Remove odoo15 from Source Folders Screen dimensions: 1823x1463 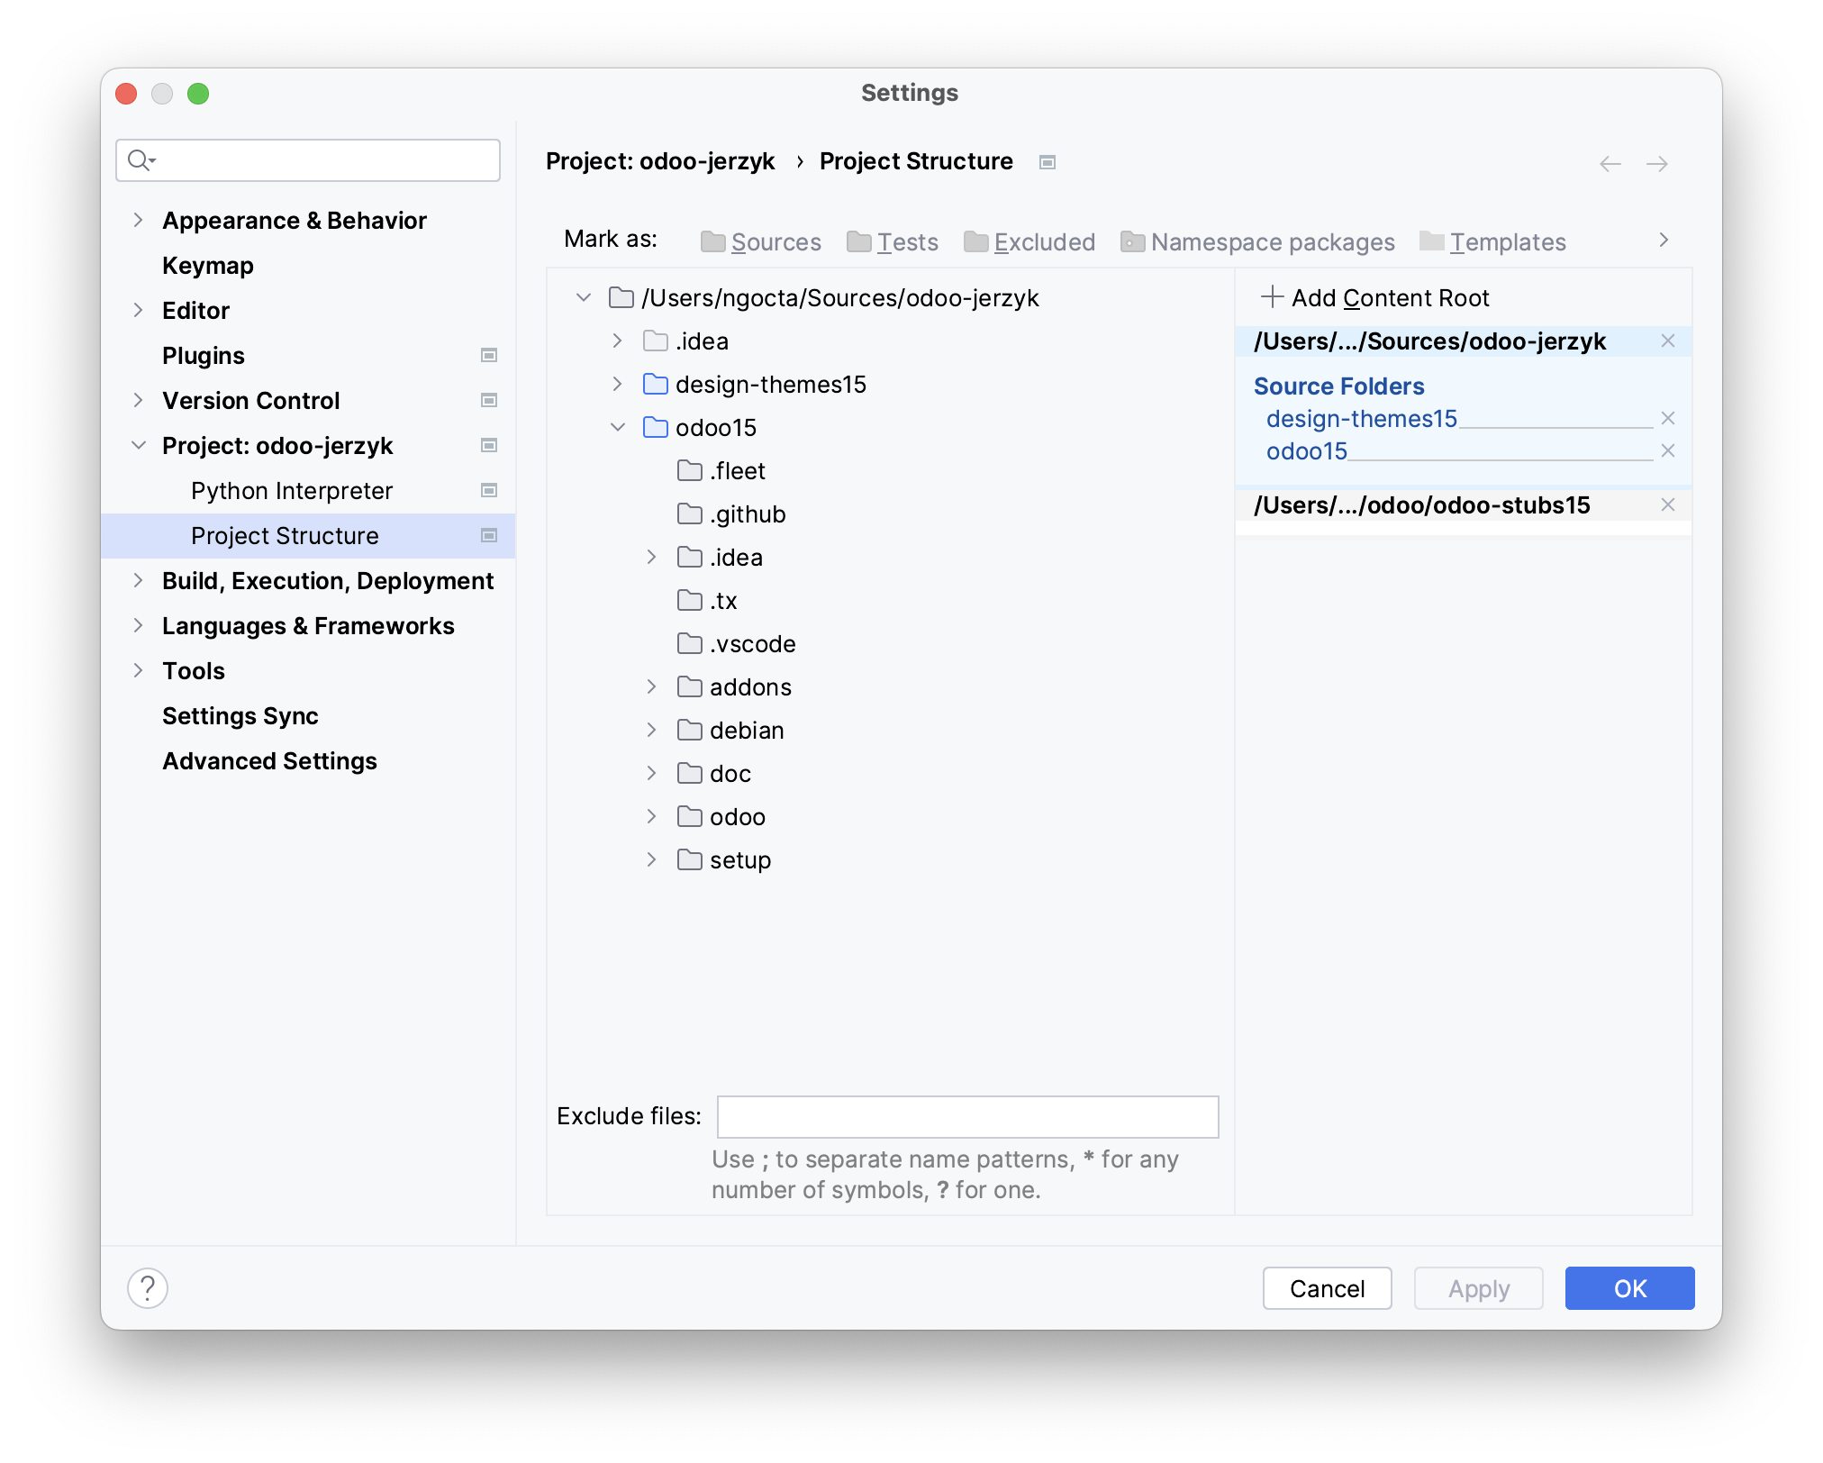1669,451
